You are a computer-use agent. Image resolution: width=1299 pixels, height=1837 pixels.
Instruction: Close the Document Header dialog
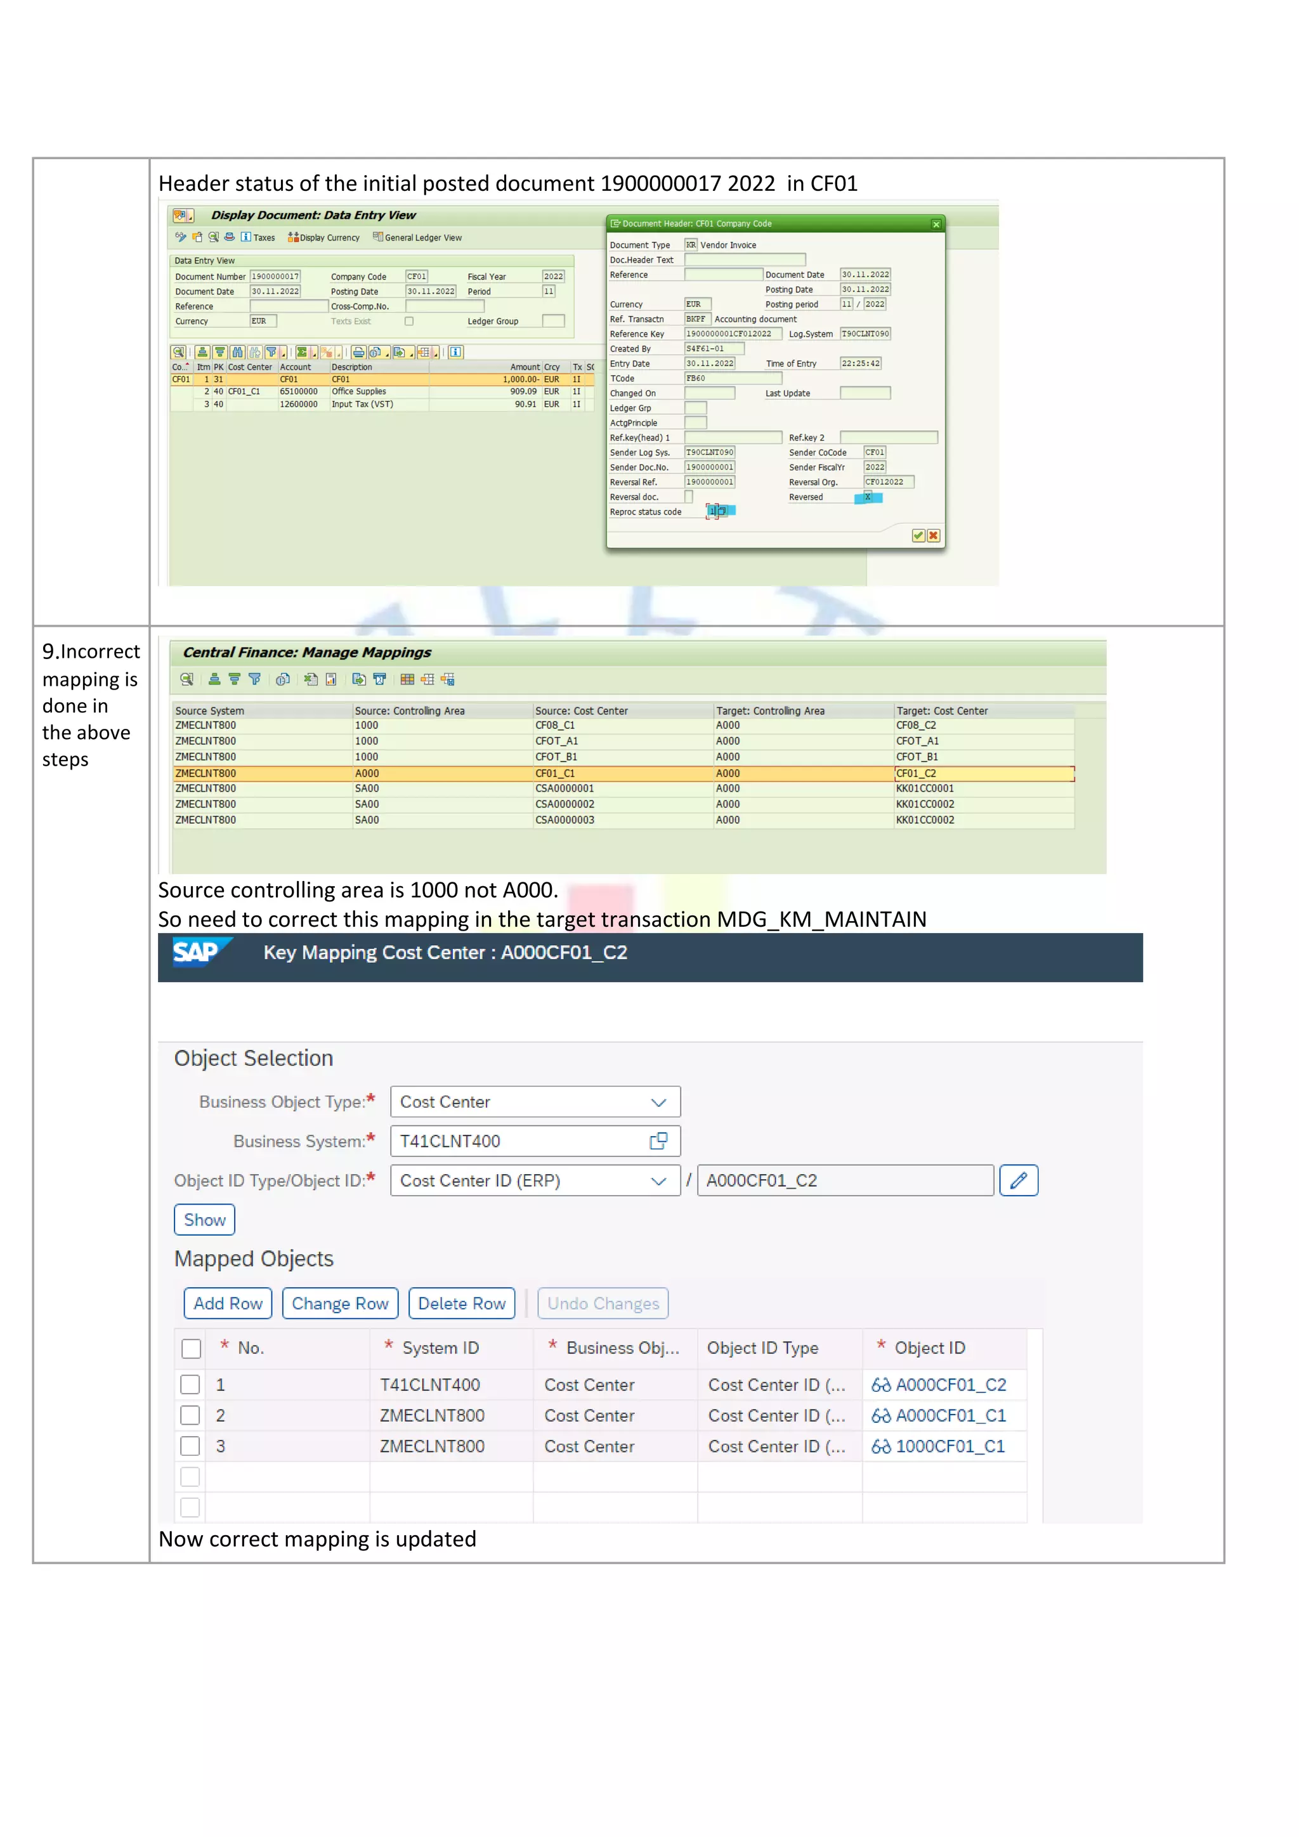(936, 224)
